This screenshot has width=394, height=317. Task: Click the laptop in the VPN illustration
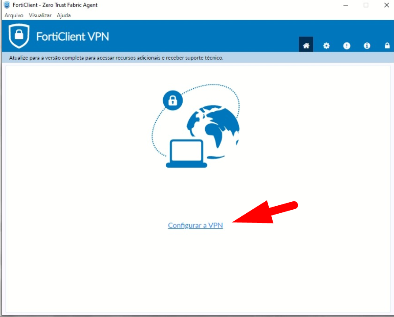[x=187, y=153]
